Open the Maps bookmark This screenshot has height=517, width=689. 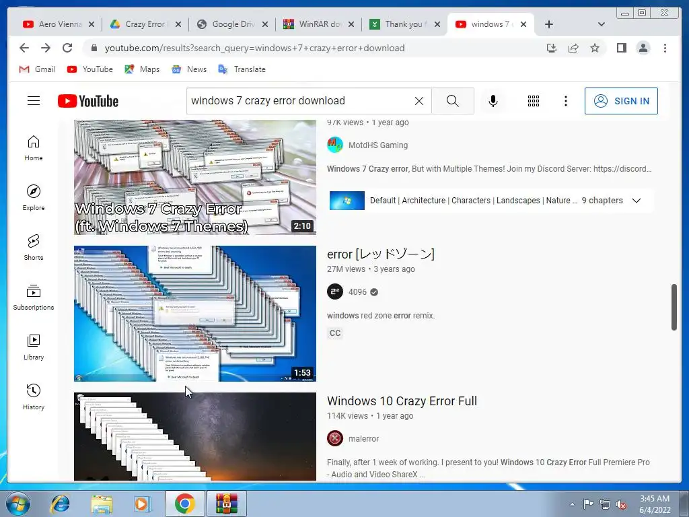(x=142, y=69)
